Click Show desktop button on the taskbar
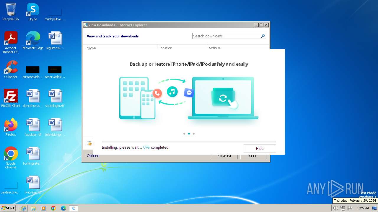This screenshot has height=212, width=378. (374, 208)
